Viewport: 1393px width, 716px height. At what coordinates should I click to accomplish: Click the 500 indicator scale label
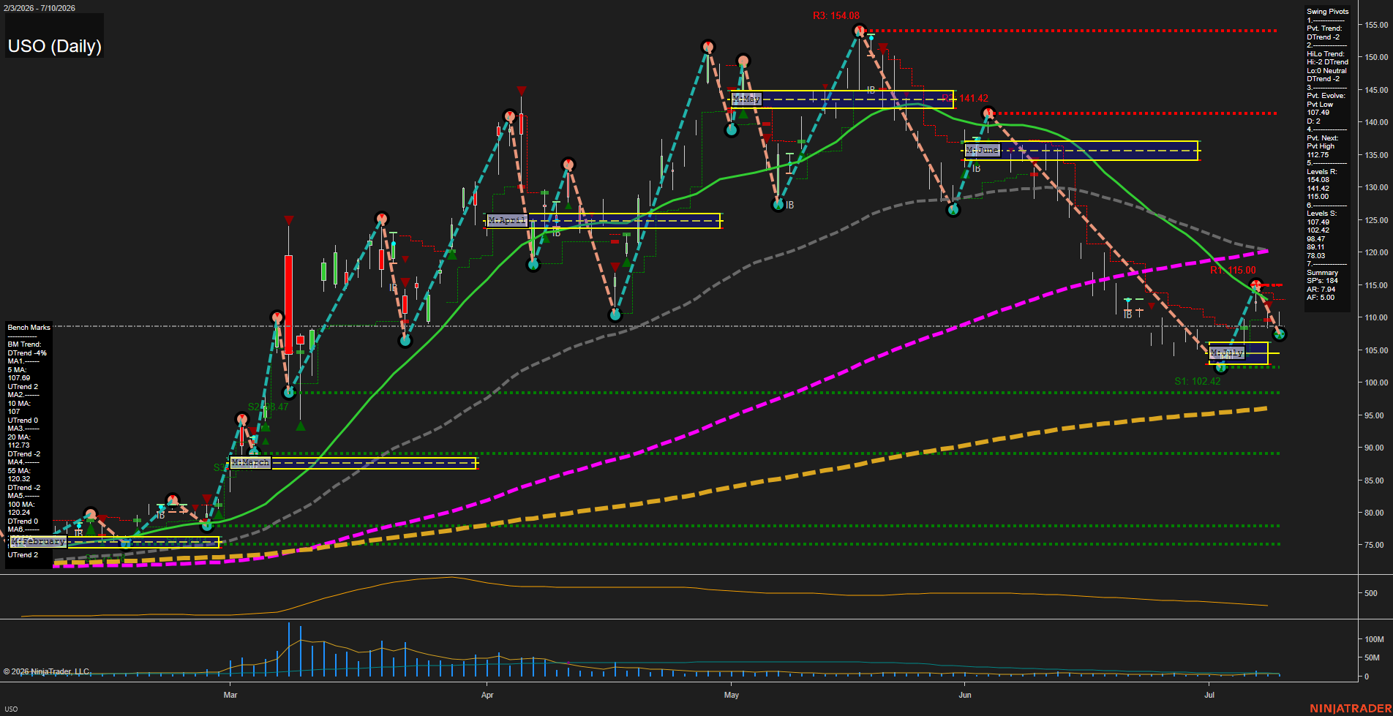click(1371, 594)
